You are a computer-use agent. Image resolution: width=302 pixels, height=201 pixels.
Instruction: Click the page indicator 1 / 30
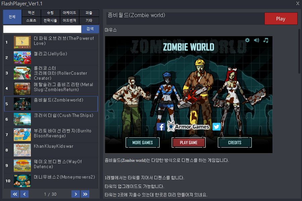(50, 194)
